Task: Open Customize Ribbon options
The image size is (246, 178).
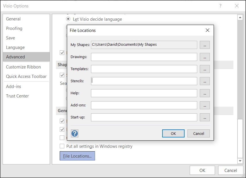Action: tap(26, 67)
